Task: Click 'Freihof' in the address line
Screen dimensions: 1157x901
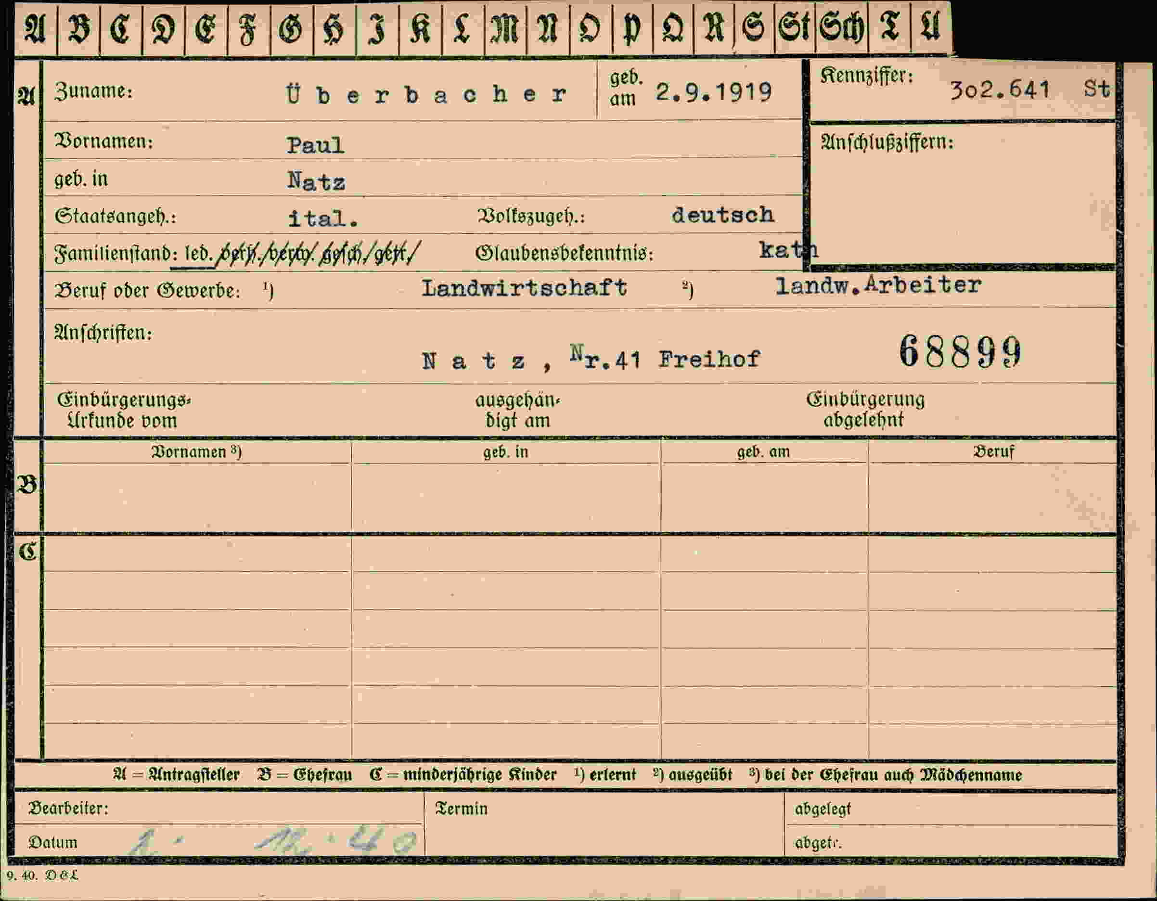Action: (x=710, y=359)
